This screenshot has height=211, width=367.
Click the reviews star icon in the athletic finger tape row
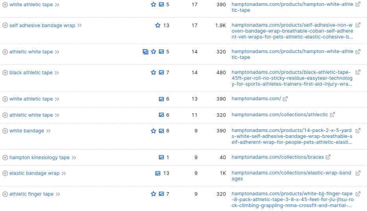click(x=153, y=194)
